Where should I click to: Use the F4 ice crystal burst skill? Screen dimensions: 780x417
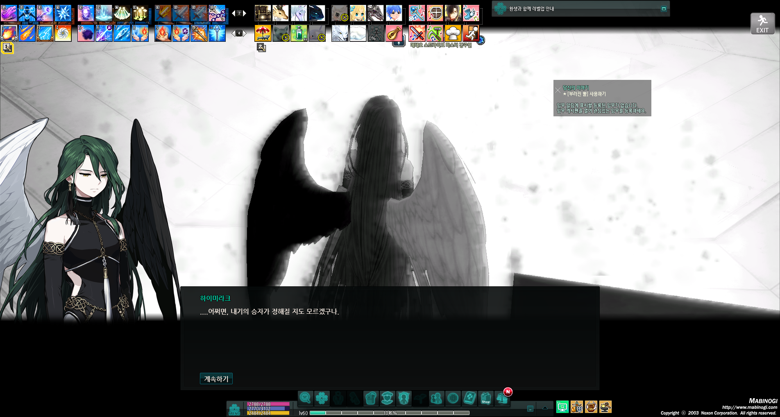63,14
